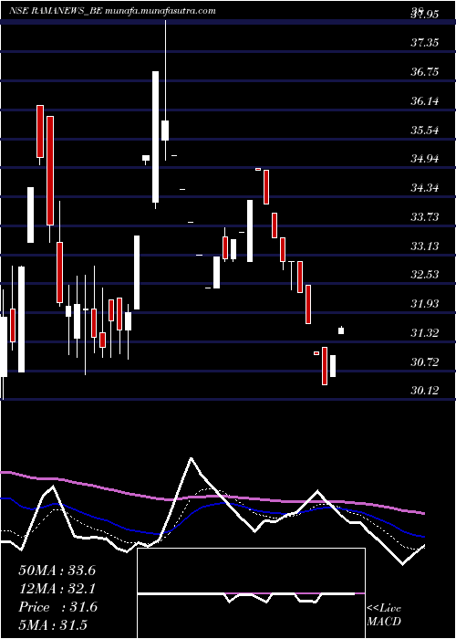The image size is (456, 639).
Task: Click the 5MA : 31.5 readout
Action: pyautogui.click(x=53, y=625)
